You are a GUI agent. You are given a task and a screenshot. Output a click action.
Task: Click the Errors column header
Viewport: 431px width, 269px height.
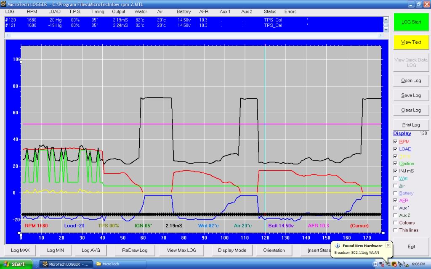290,11
